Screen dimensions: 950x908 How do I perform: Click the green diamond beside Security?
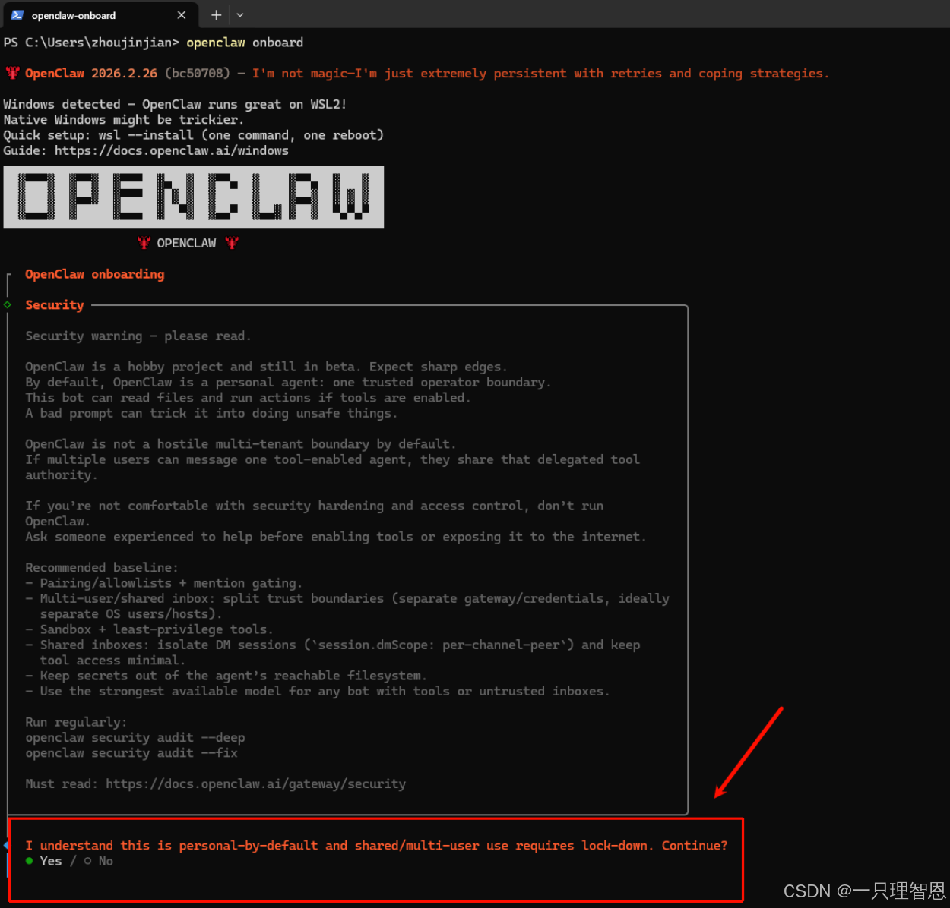tap(8, 304)
